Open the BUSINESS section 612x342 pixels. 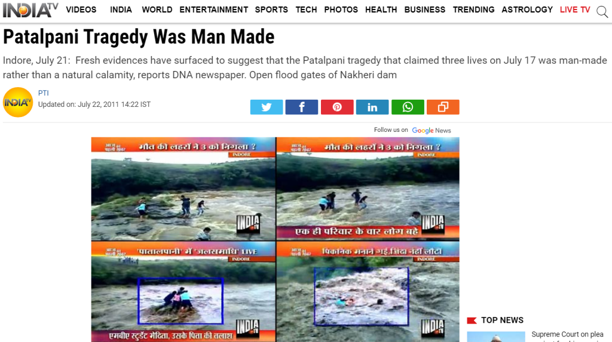pos(425,10)
